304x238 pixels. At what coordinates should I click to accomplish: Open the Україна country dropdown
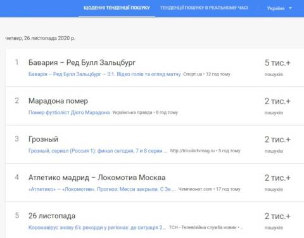tap(279, 8)
